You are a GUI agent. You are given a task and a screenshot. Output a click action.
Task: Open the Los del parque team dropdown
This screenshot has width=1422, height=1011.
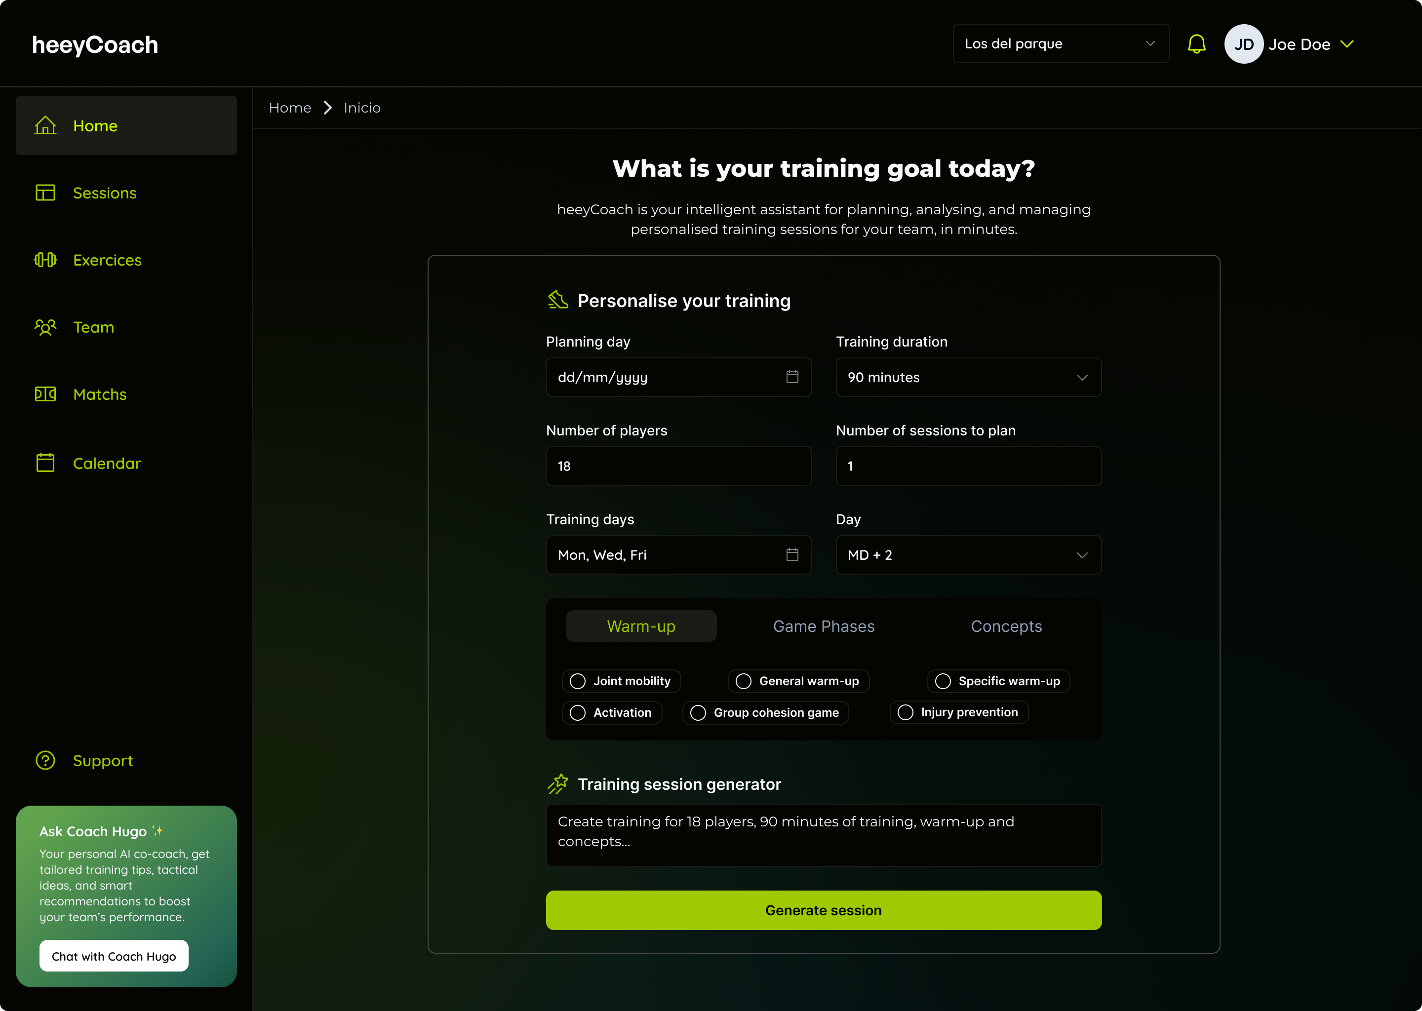(x=1060, y=43)
